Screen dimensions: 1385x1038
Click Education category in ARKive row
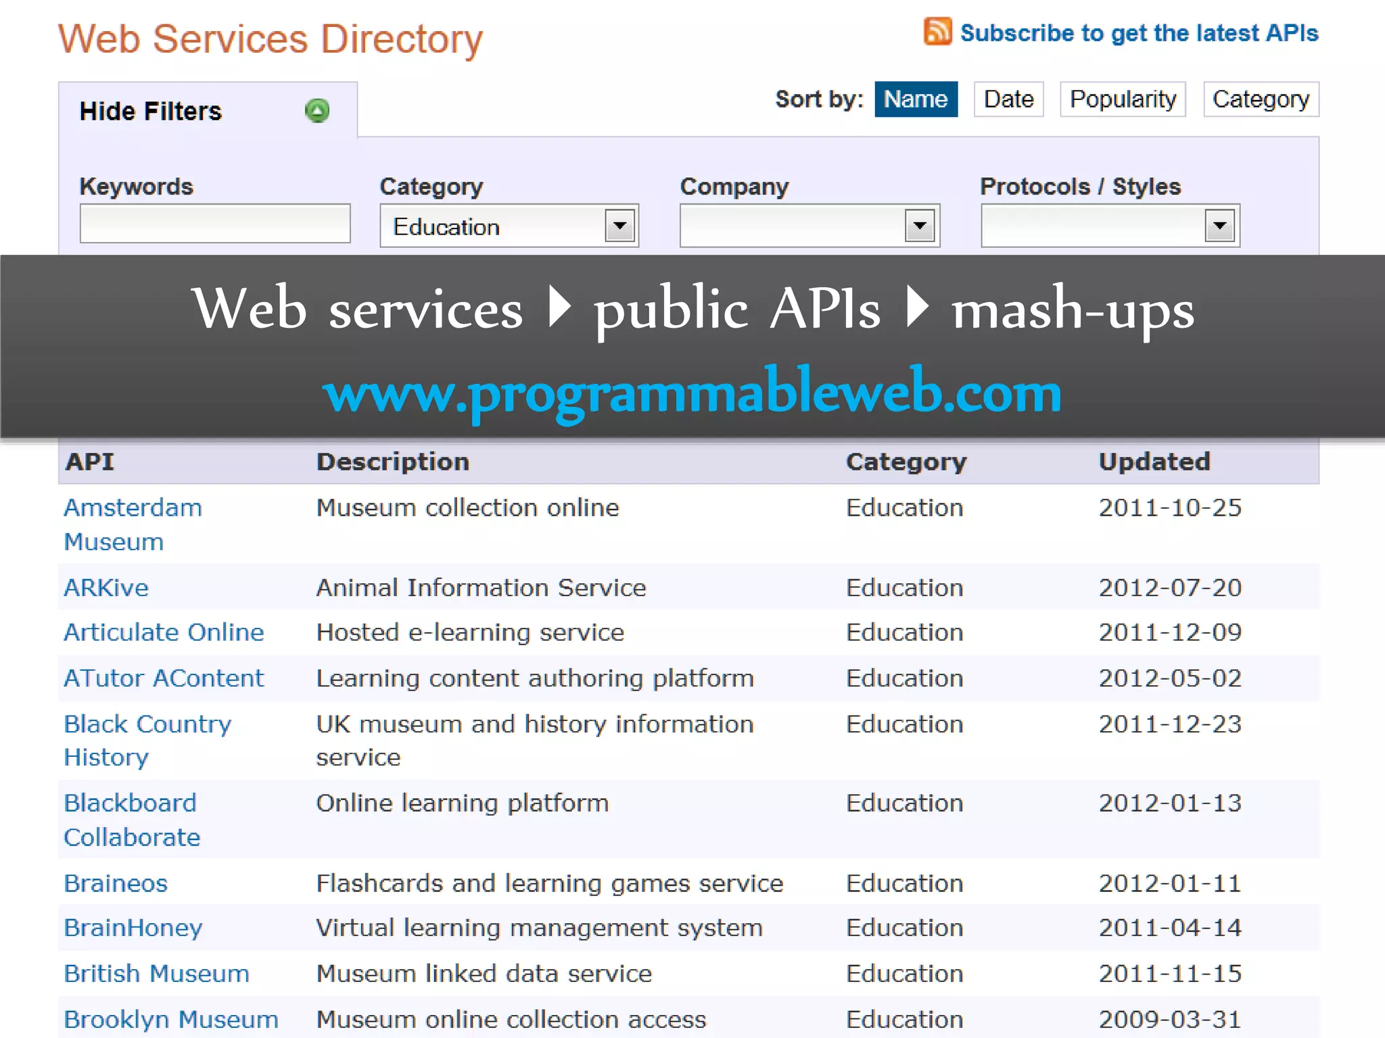[905, 587]
